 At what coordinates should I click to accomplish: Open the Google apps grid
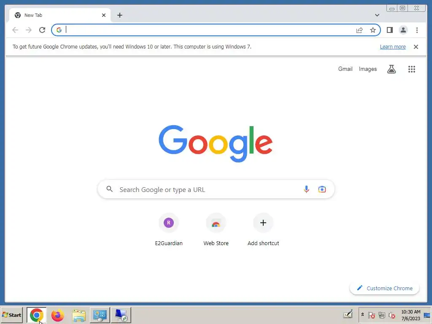coord(412,69)
